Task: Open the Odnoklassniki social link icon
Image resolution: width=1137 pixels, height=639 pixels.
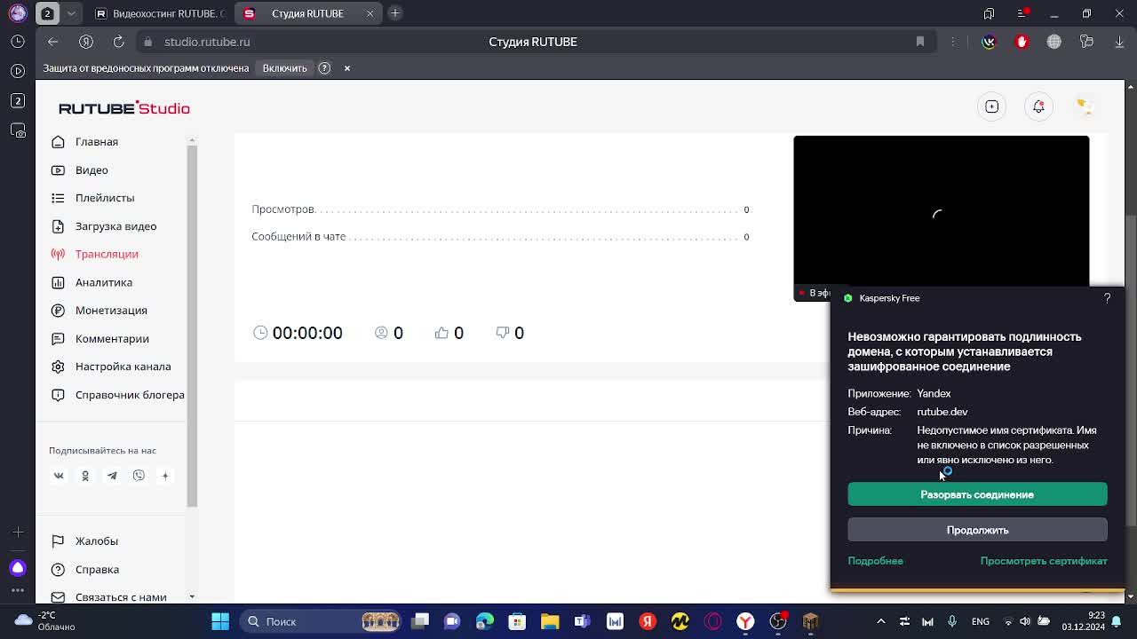Action: (x=85, y=476)
